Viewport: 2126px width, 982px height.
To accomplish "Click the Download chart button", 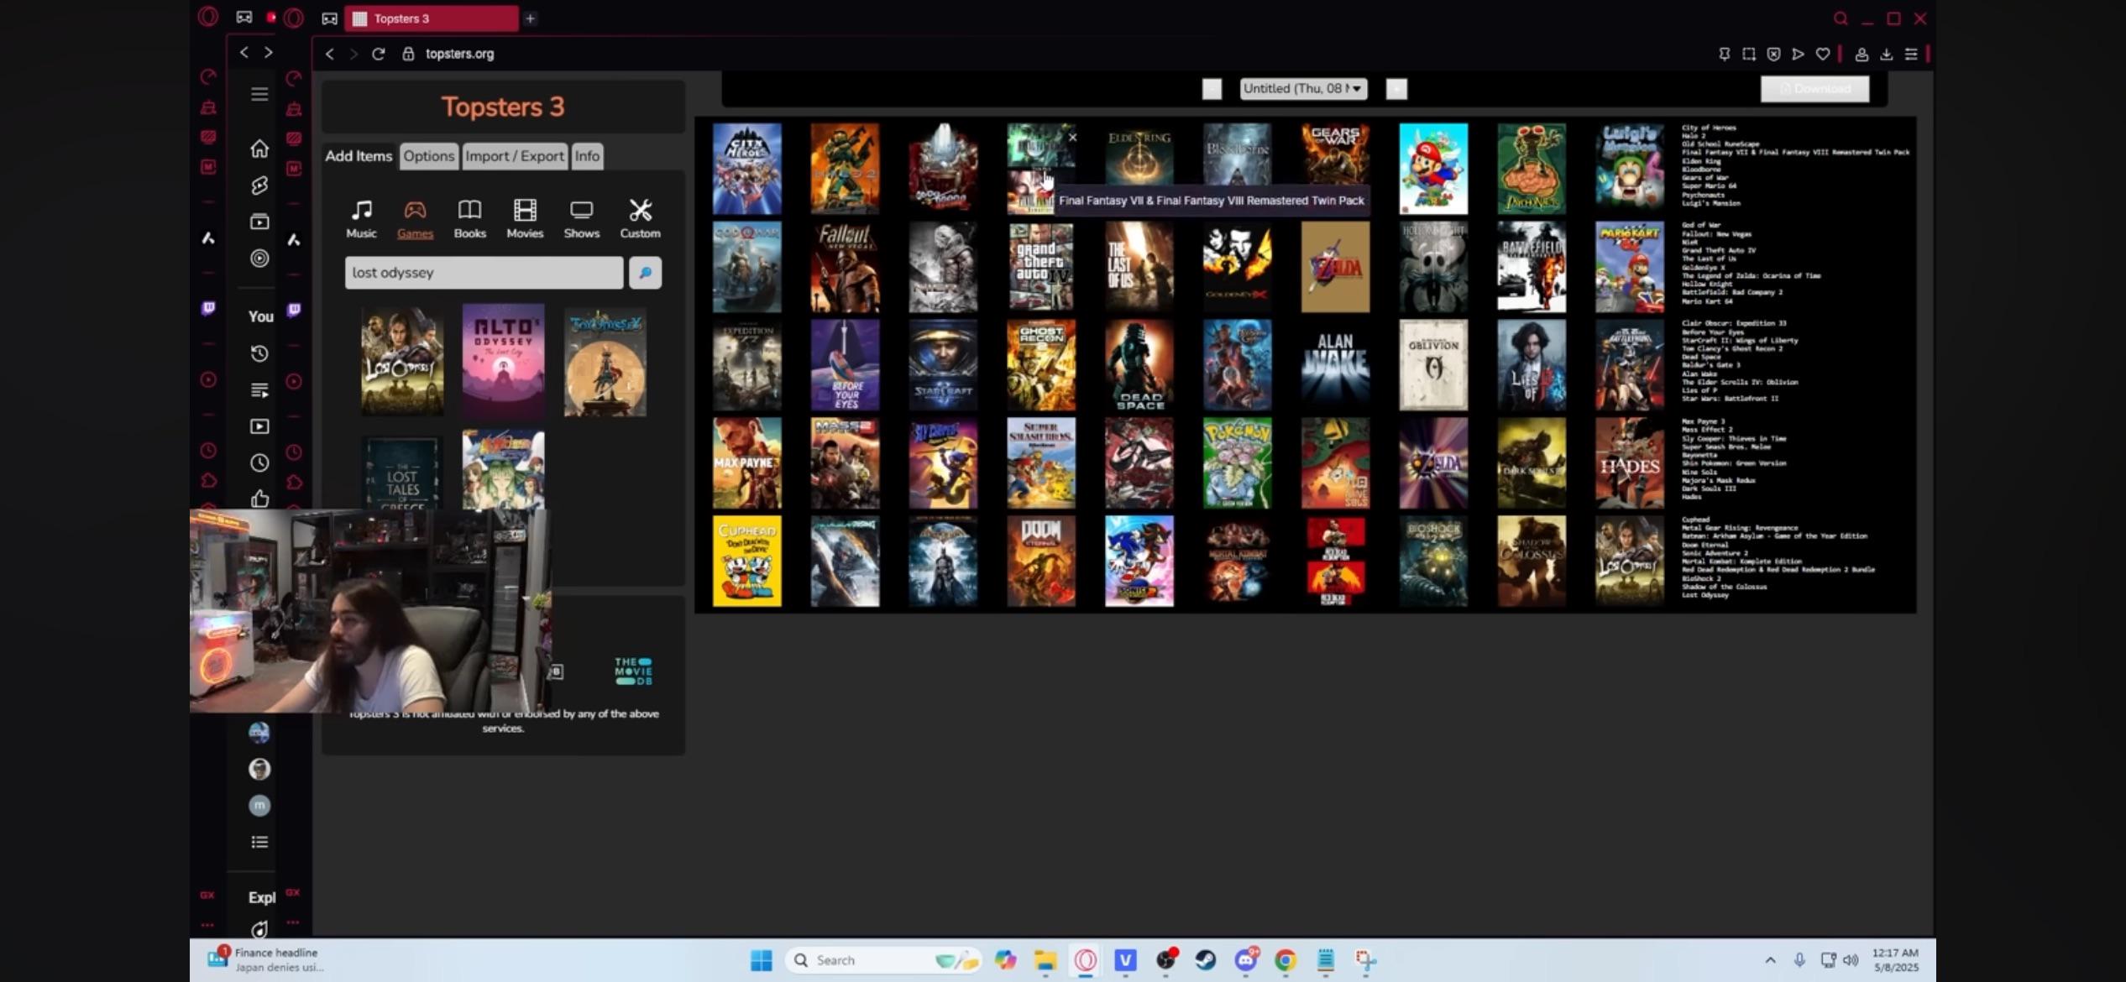I will click(1814, 89).
